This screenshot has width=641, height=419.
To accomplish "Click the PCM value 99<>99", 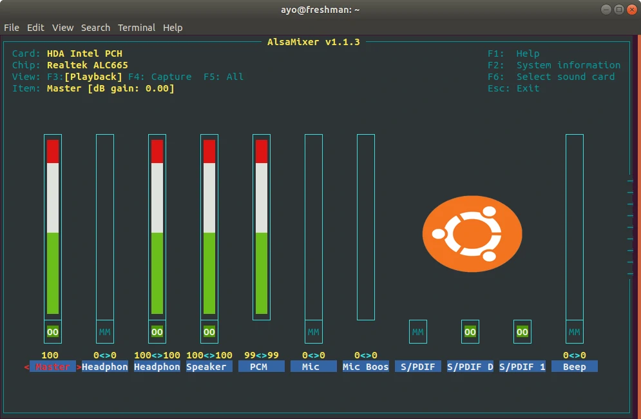I will click(261, 355).
